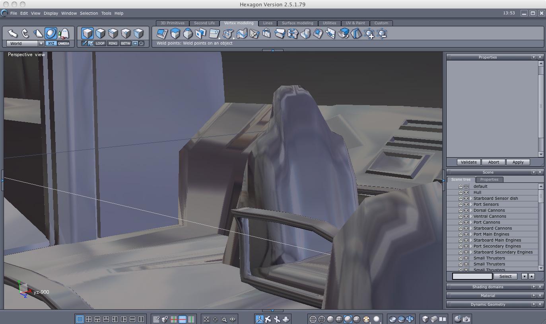The width and height of the screenshot is (546, 324).
Task: Expand the Material panel
Action: (534, 296)
